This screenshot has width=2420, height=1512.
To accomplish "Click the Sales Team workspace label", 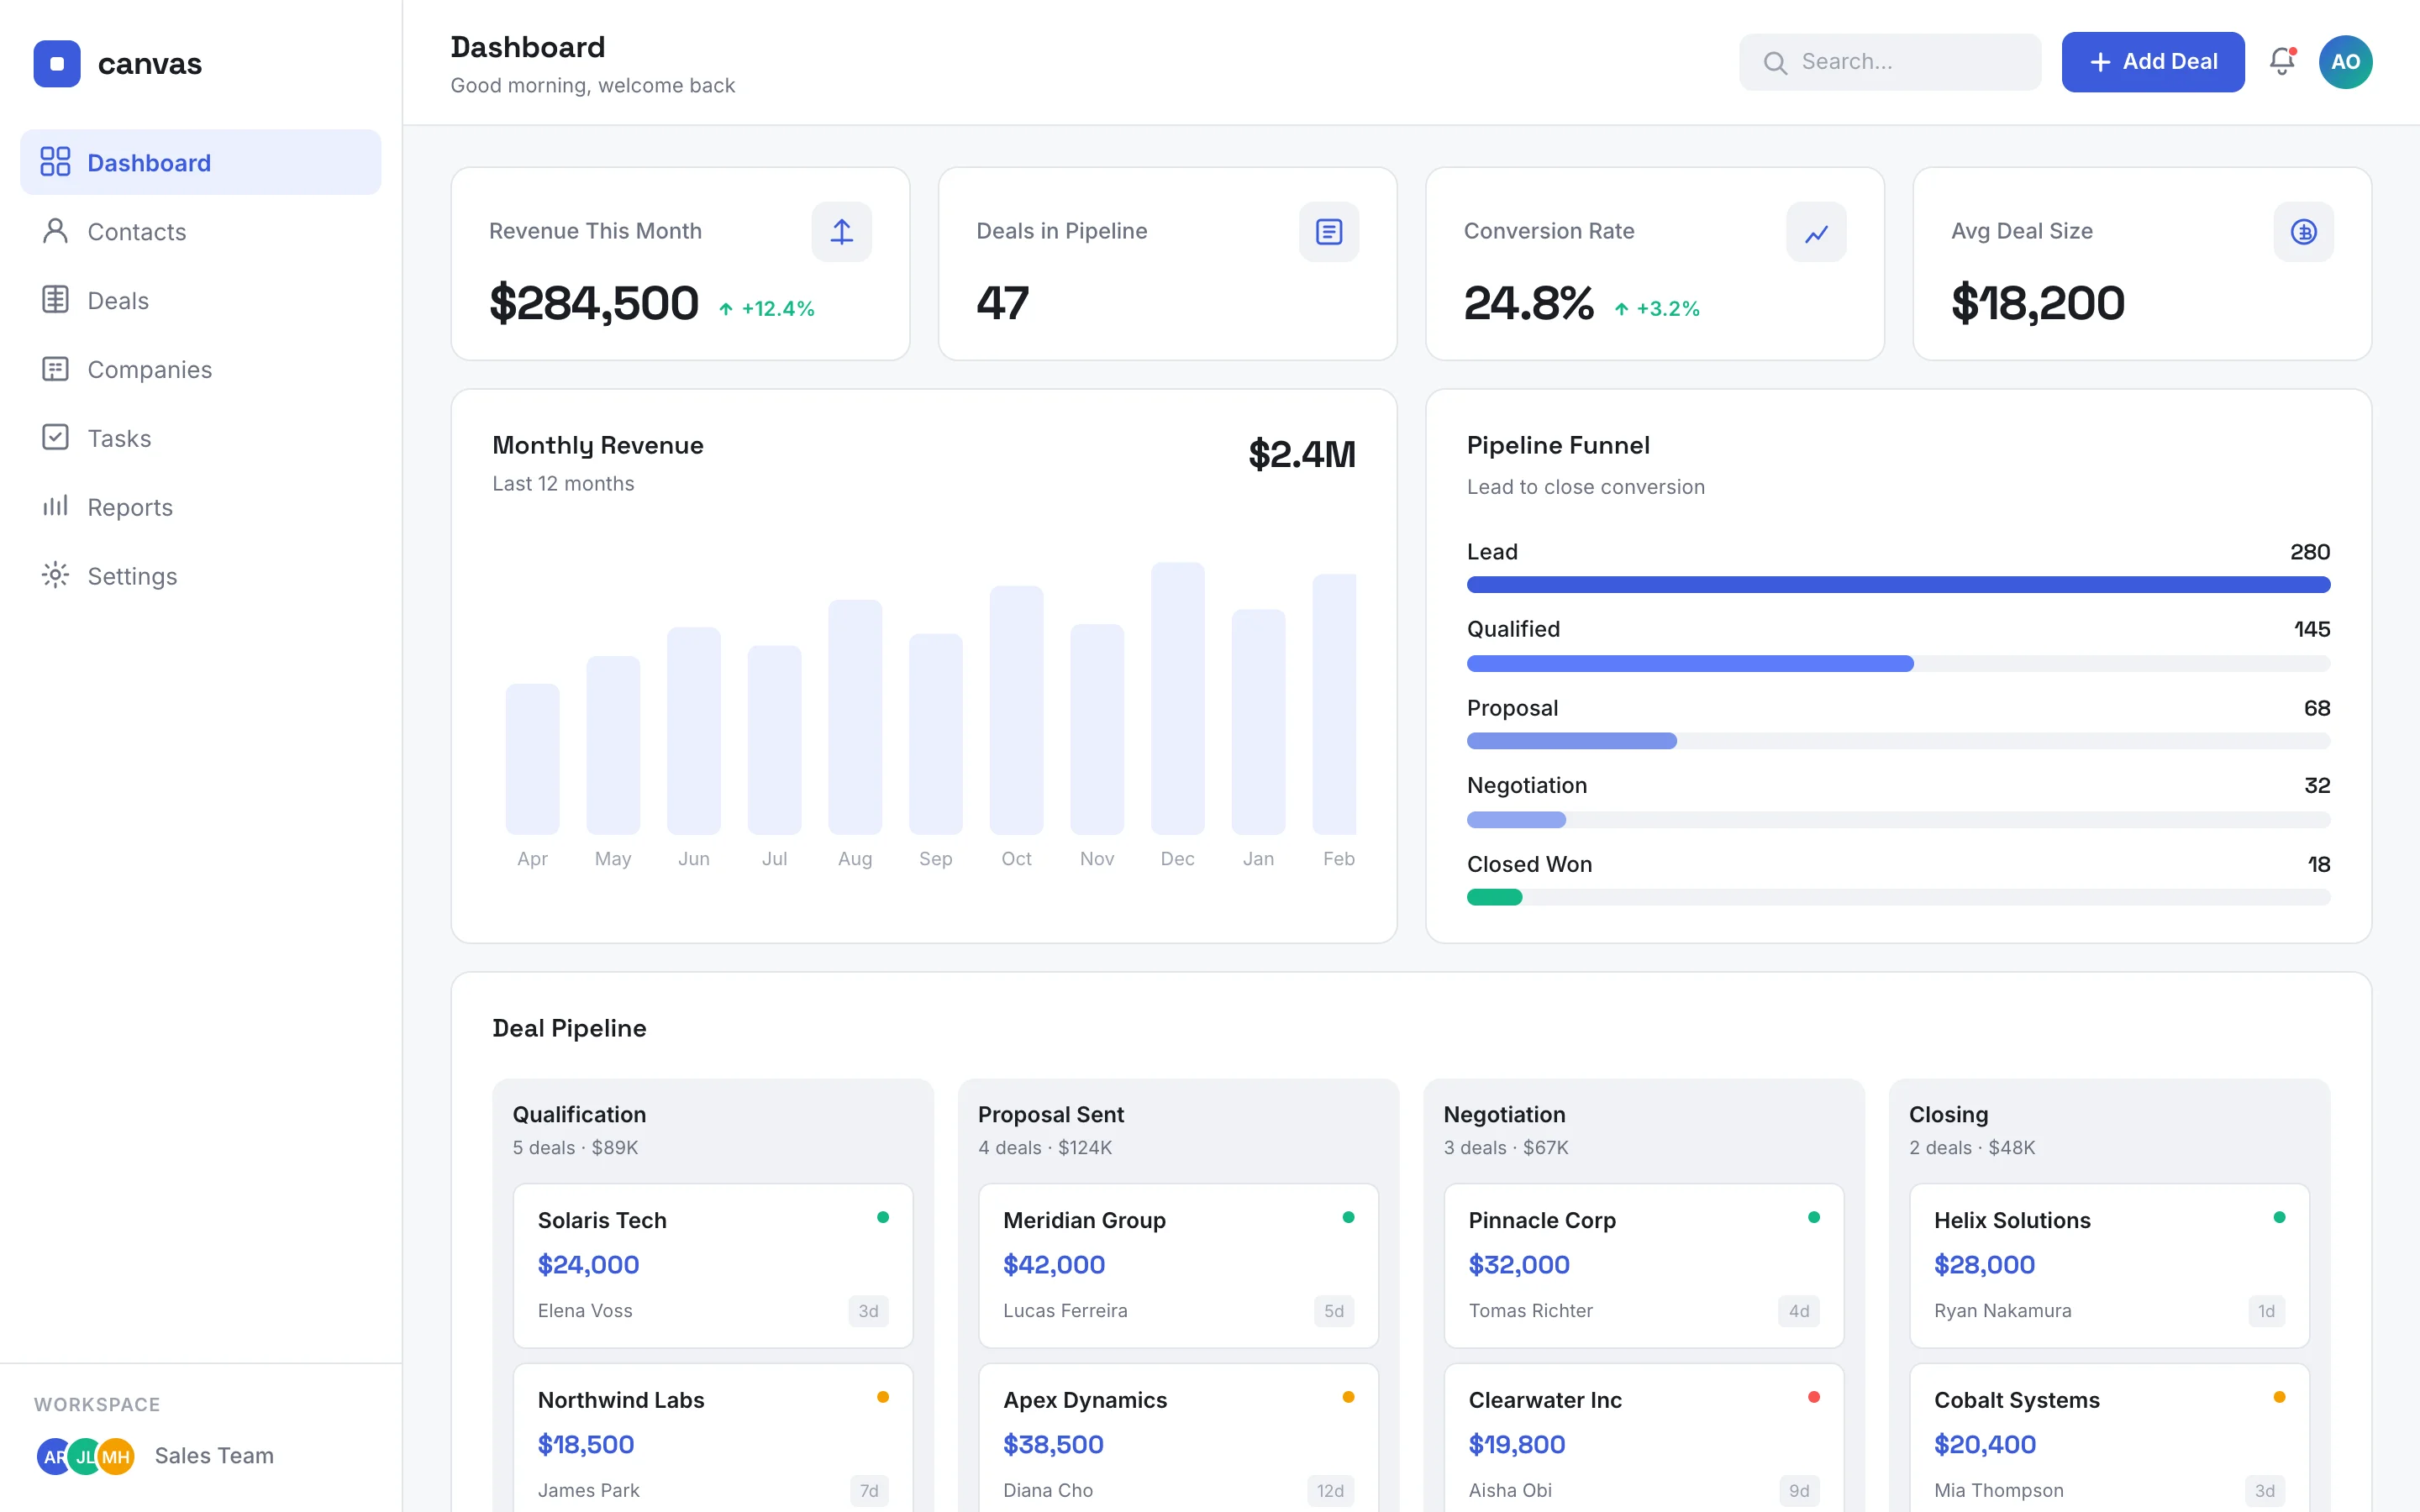I will point(214,1456).
